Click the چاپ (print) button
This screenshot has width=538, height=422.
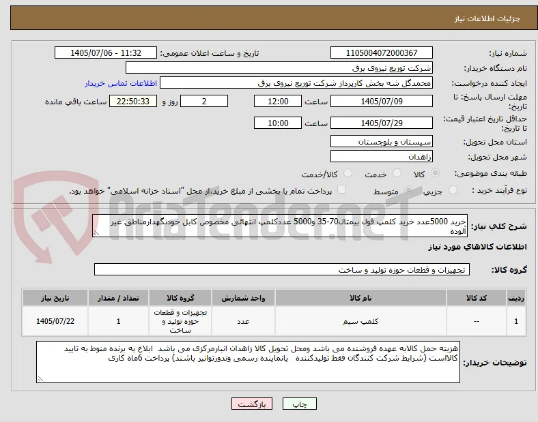299,404
